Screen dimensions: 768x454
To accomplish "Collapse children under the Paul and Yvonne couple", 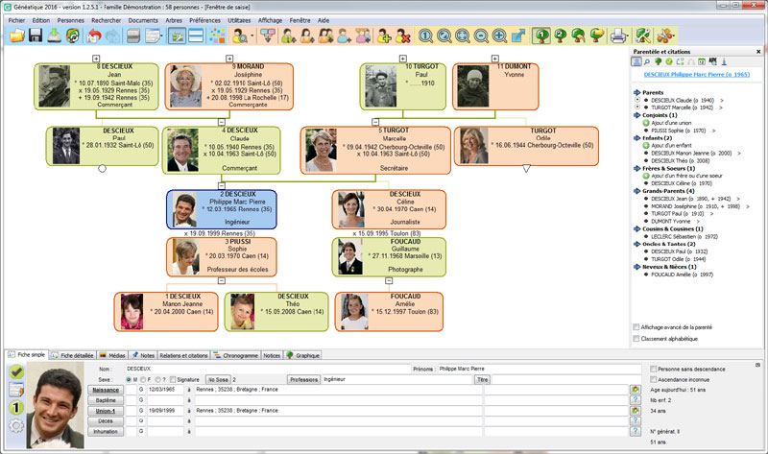I will (x=375, y=122).
